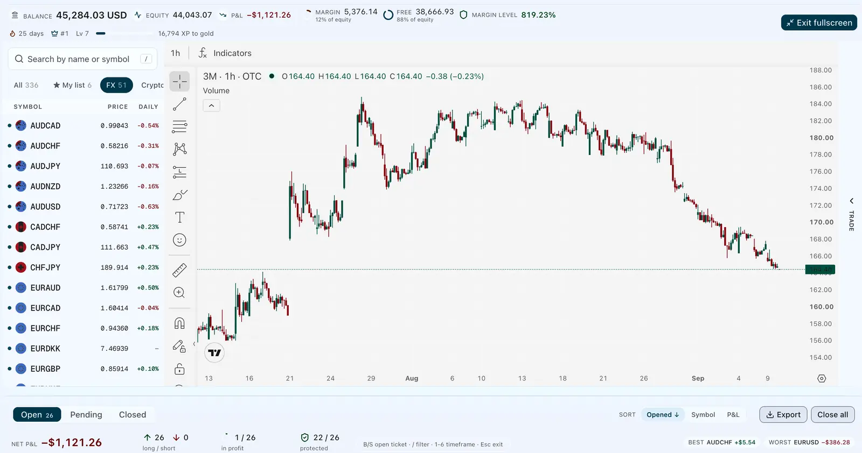Switch to the Closed positions tab

click(133, 414)
